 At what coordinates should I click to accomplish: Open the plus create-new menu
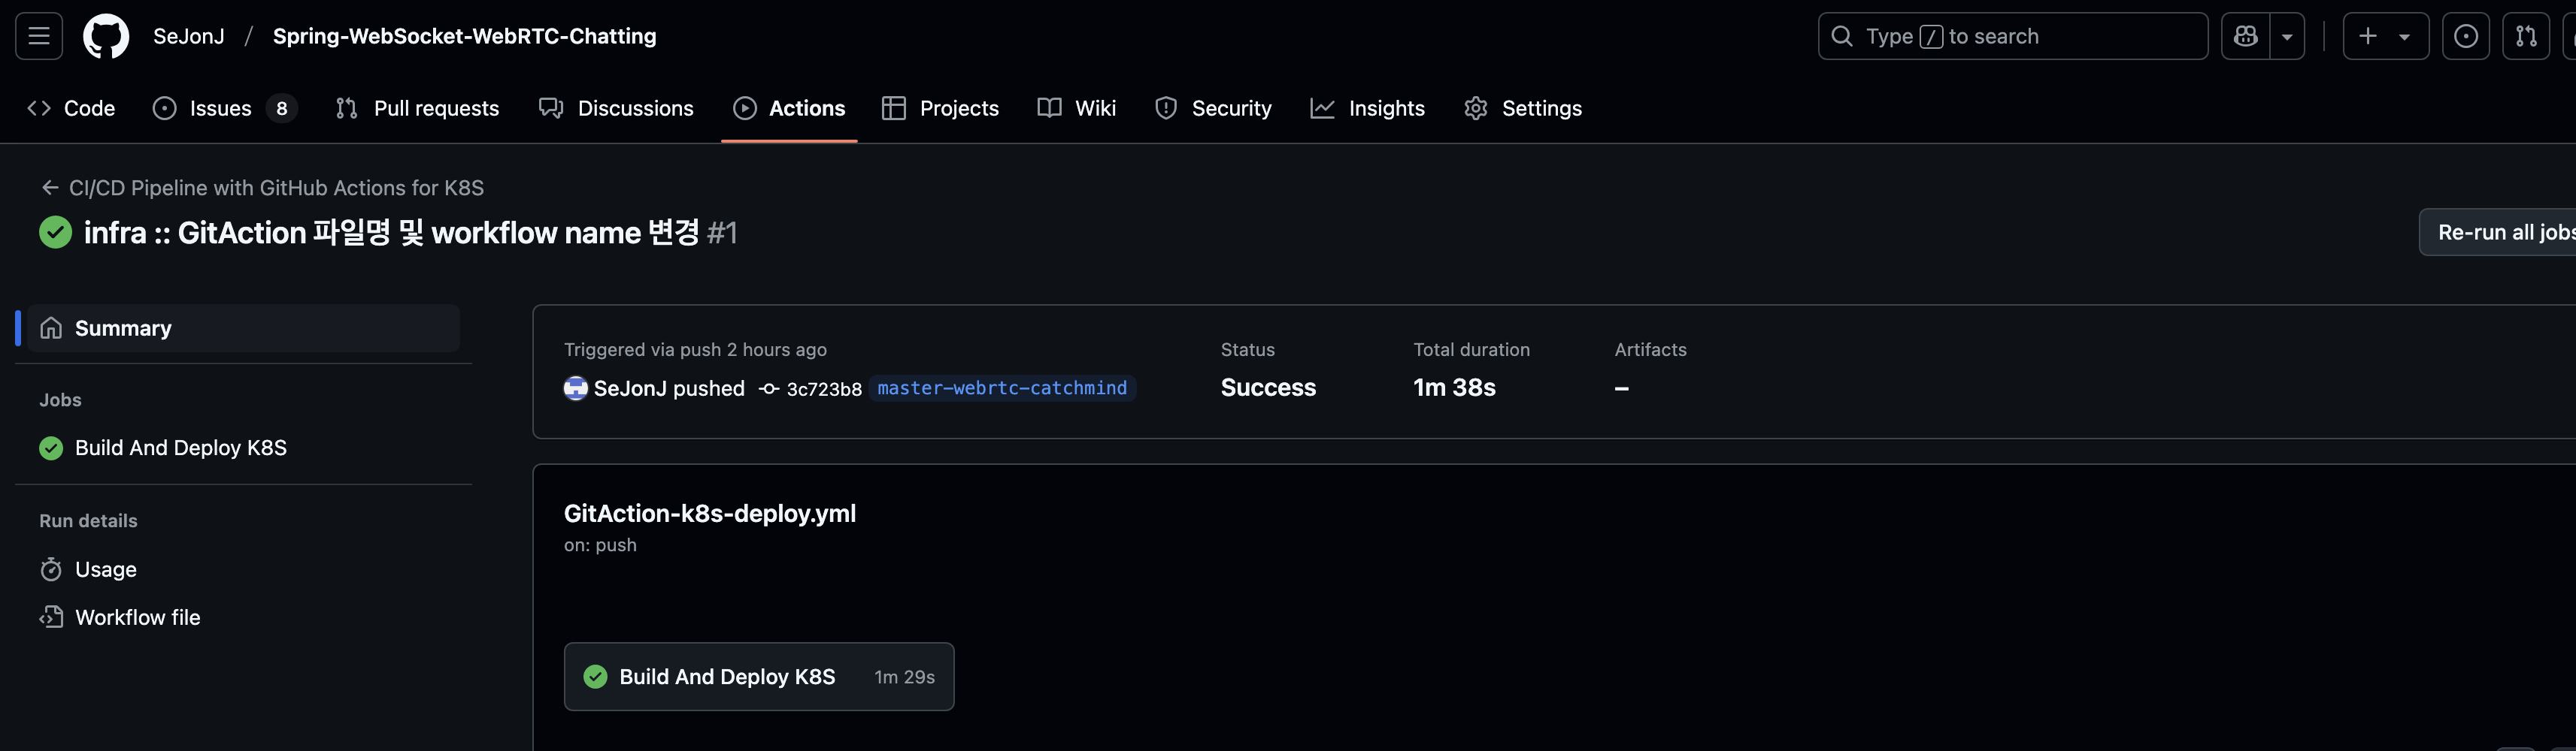2386,36
